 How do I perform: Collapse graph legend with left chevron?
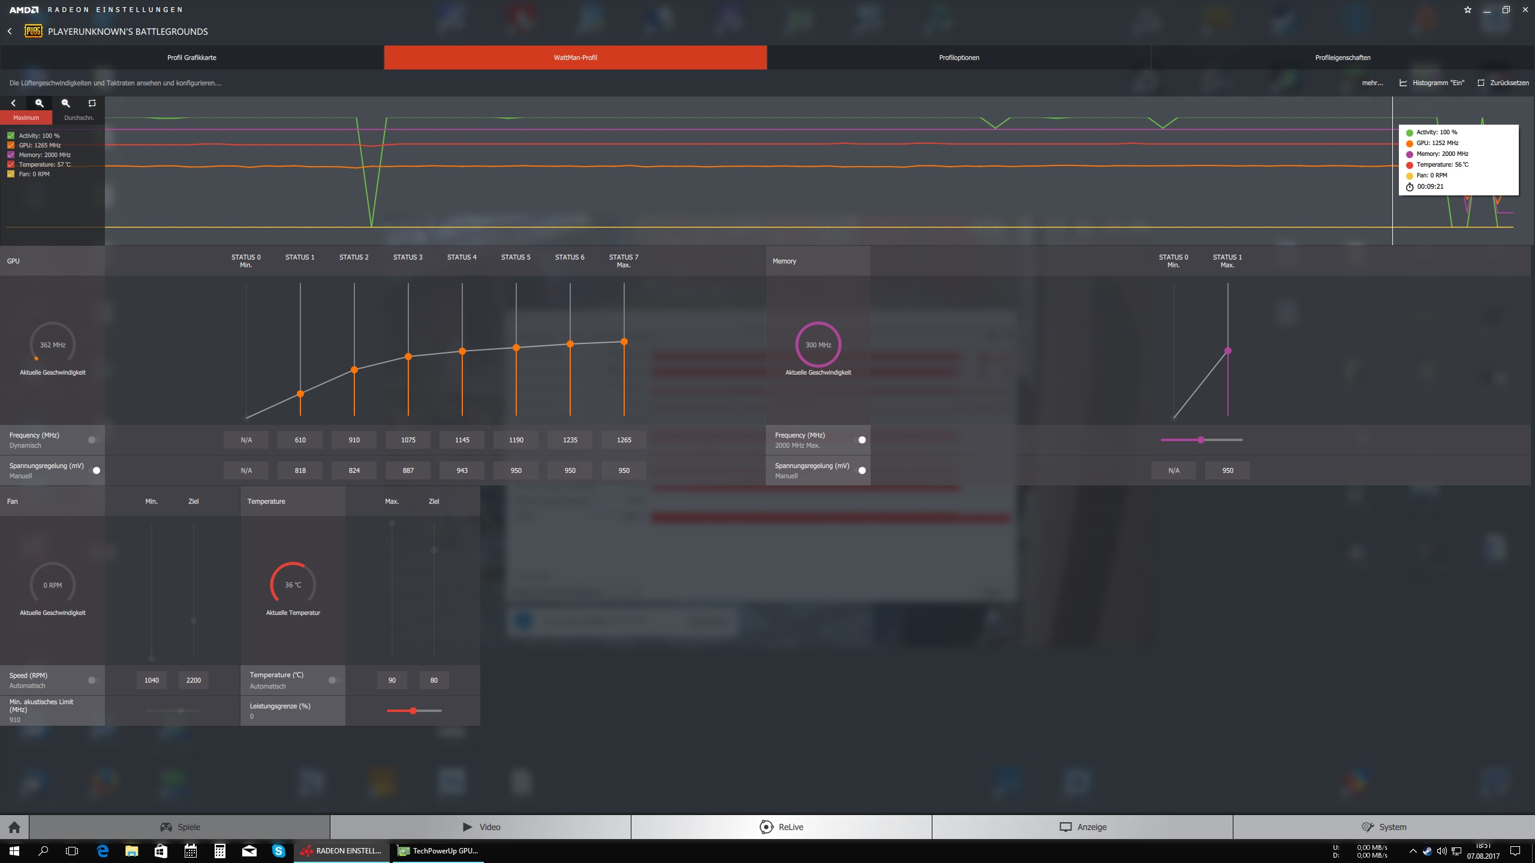pyautogui.click(x=13, y=103)
